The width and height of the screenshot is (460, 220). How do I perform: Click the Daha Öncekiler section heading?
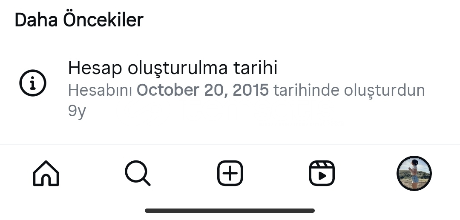pyautogui.click(x=79, y=20)
